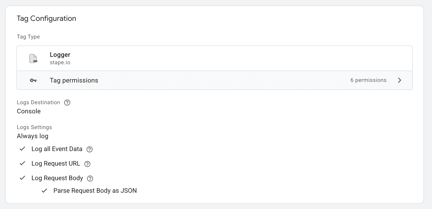Click the help icon next to Log Request Body
Viewport: 432px width, 209px height.
[x=90, y=178]
